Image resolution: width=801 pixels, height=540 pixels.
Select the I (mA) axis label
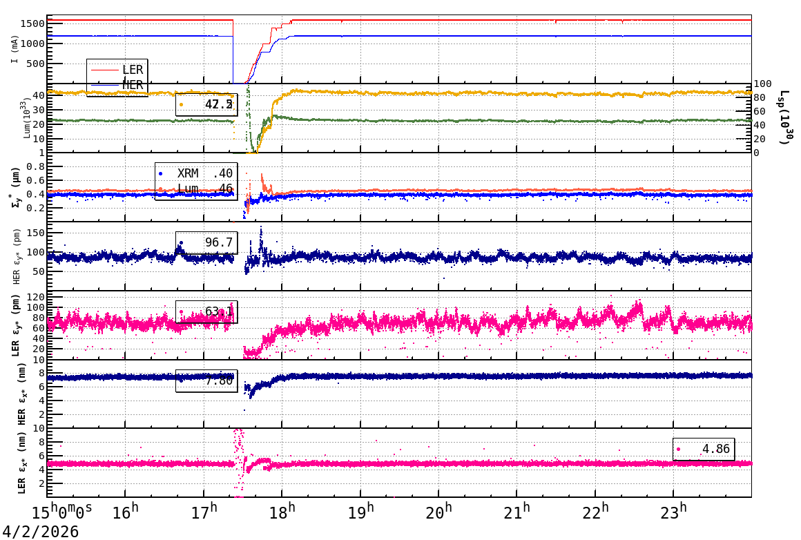(15, 50)
